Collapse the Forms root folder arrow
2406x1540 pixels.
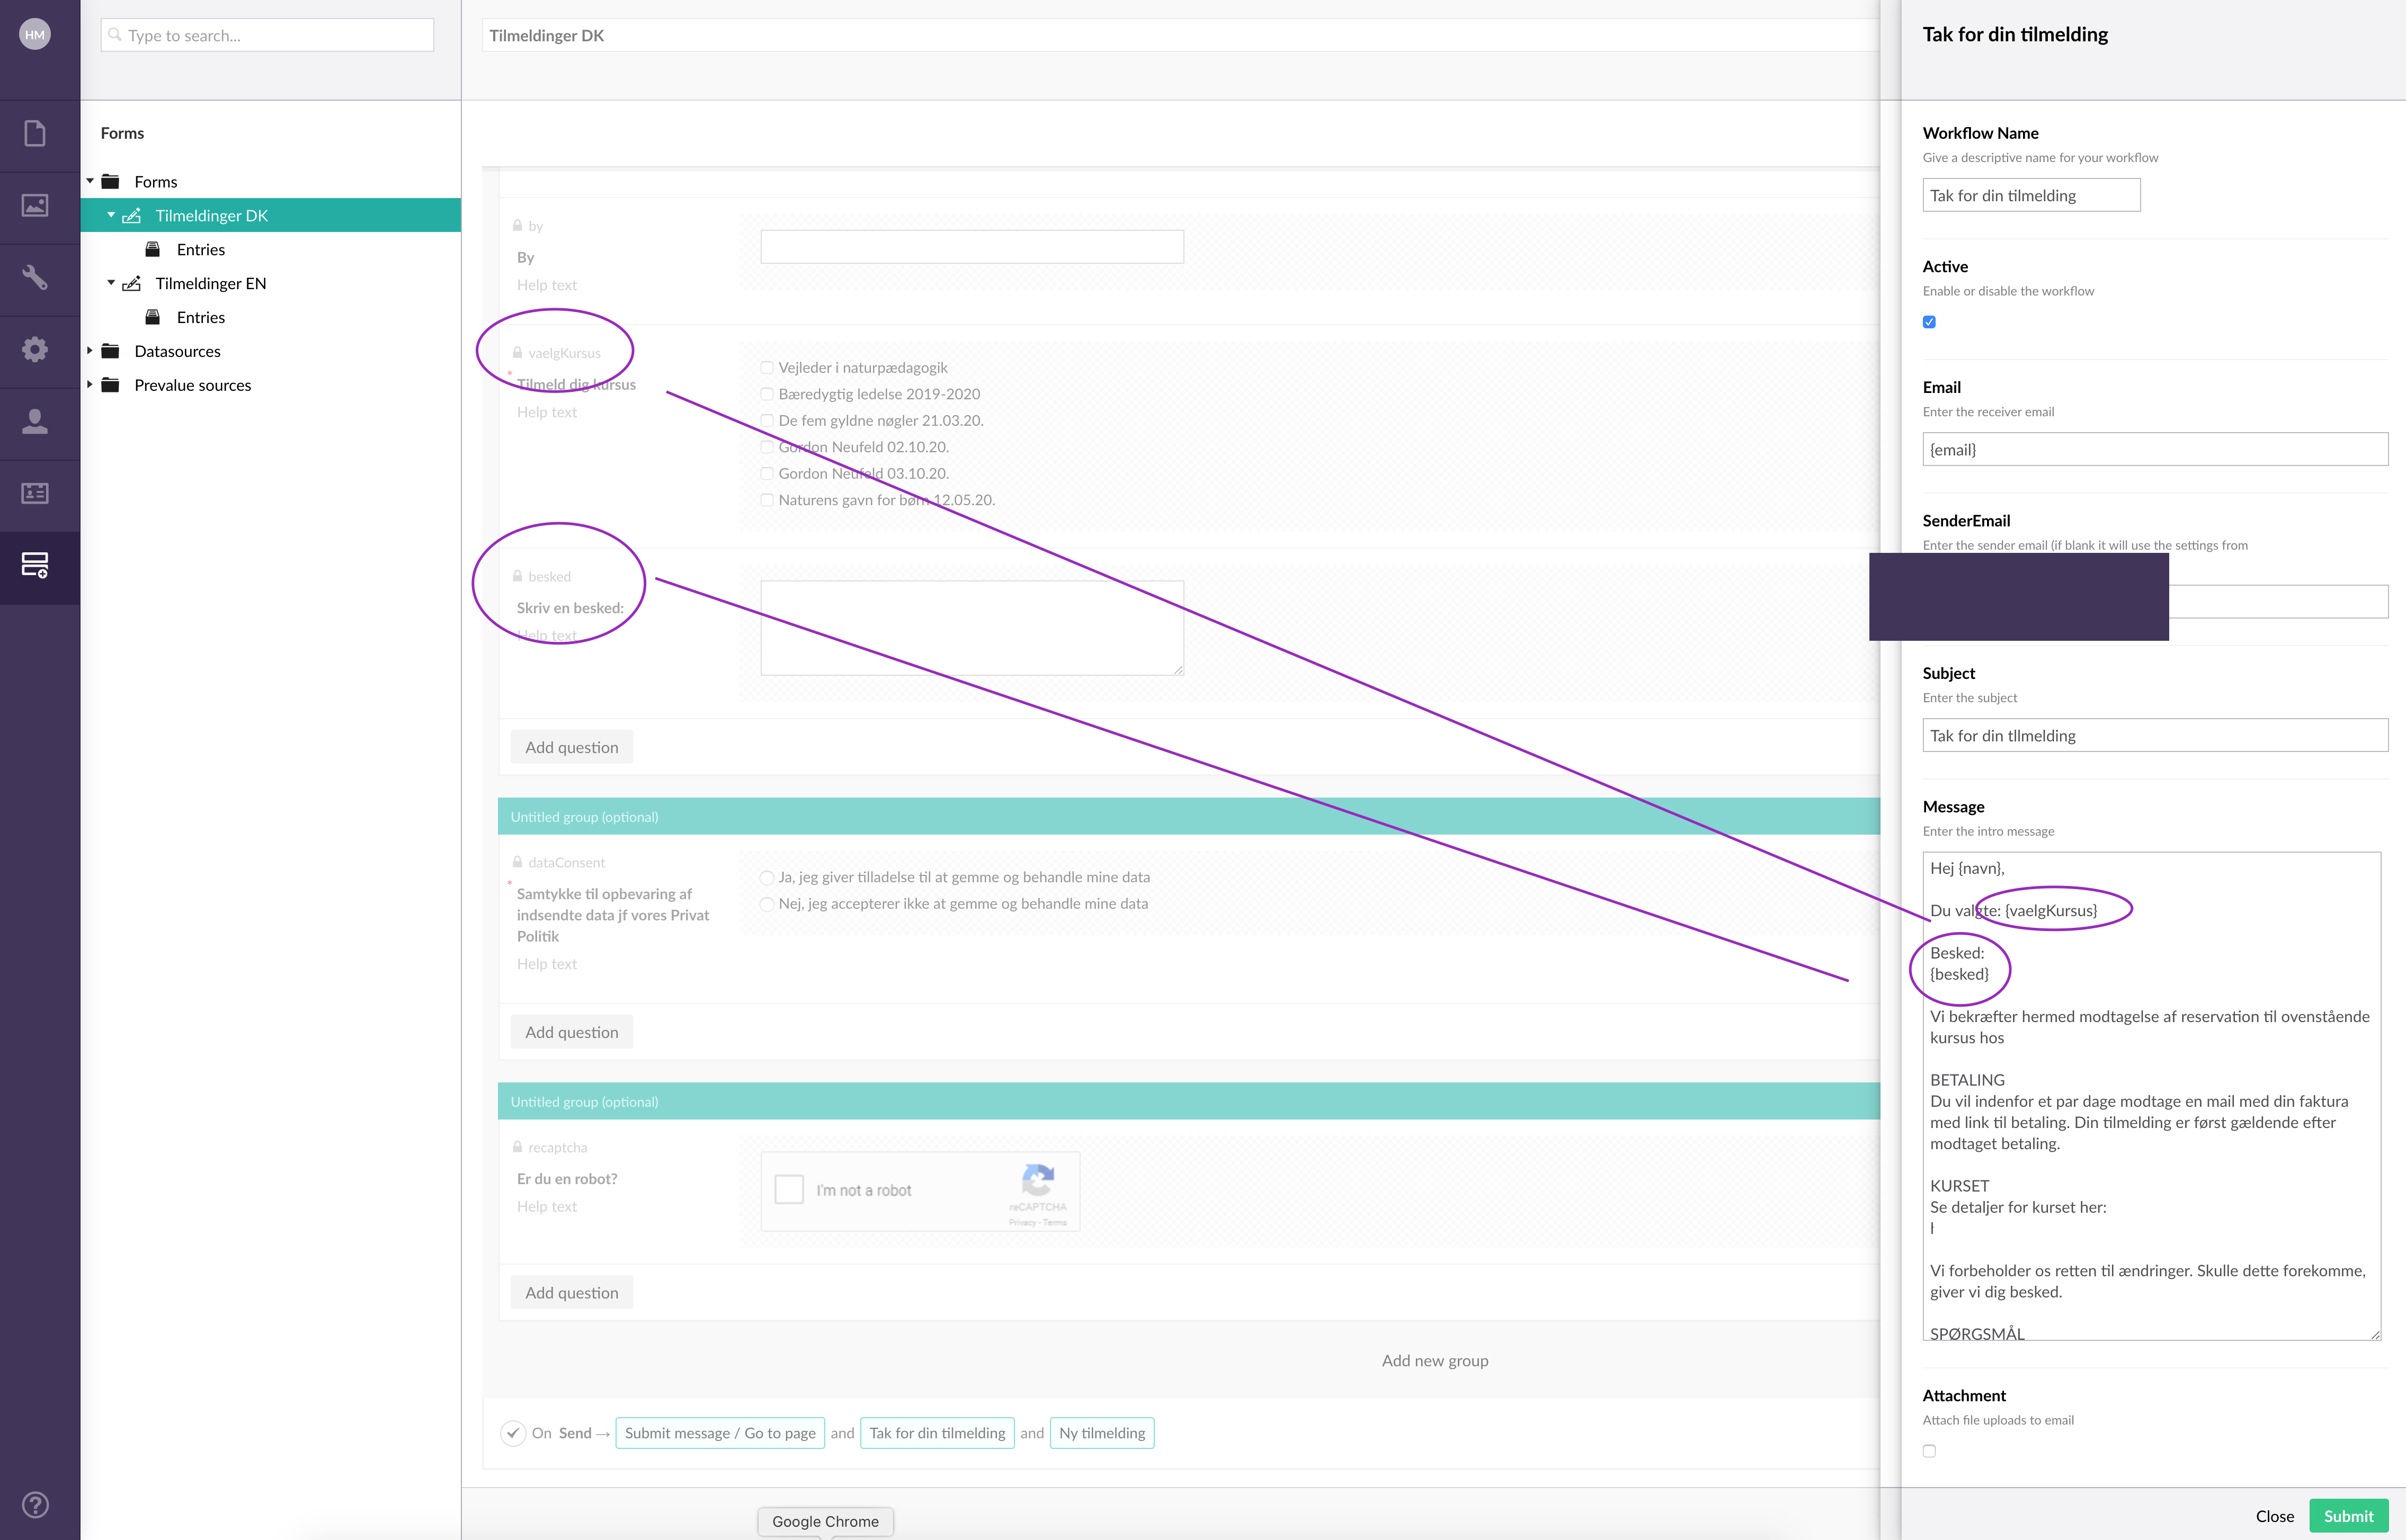(x=90, y=181)
